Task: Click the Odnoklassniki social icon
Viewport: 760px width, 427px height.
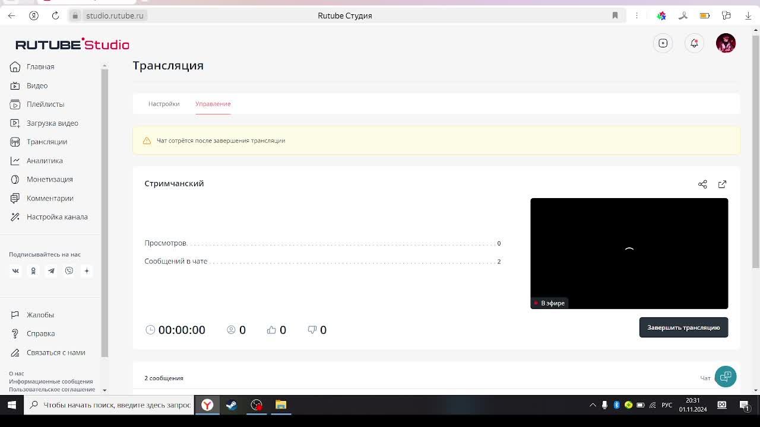Action: (x=33, y=271)
